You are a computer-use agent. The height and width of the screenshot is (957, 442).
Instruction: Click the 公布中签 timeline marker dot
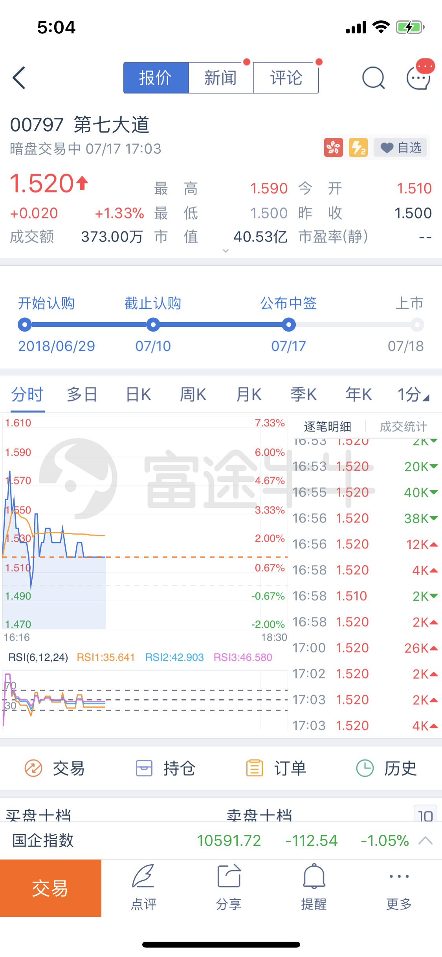pyautogui.click(x=289, y=324)
